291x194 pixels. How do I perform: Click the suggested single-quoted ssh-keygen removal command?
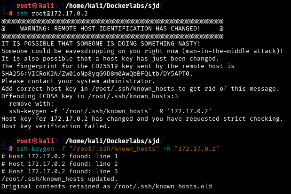click(110, 111)
